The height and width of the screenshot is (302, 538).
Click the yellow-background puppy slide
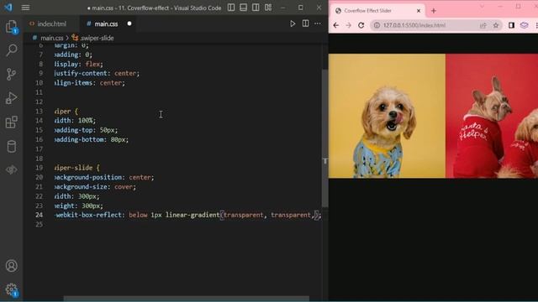point(387,116)
